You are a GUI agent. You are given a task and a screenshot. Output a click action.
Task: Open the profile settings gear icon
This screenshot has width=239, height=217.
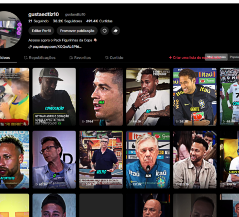coord(104,31)
